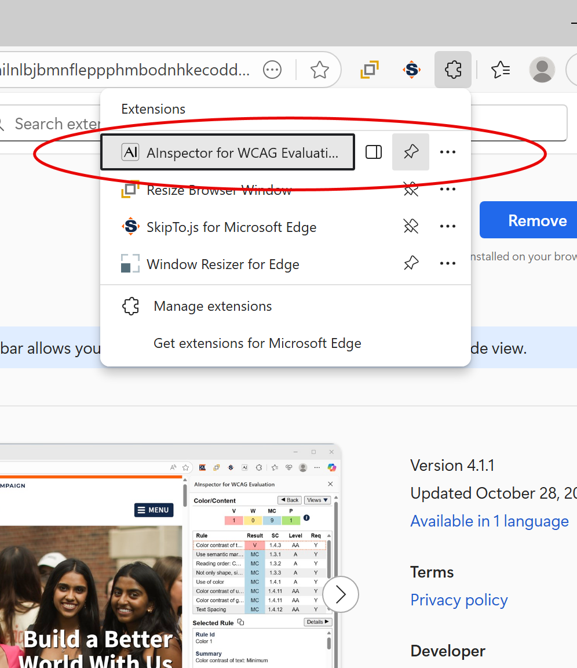
Task: Click the SkipTo.js toolbar icon
Action: [411, 70]
